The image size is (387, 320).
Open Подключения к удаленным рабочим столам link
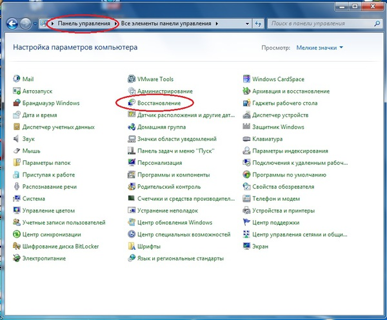tap(300, 163)
